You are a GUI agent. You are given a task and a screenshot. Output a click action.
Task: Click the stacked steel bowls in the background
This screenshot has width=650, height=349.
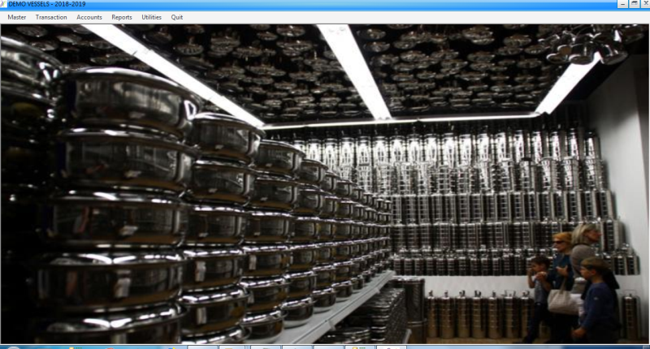(122, 203)
